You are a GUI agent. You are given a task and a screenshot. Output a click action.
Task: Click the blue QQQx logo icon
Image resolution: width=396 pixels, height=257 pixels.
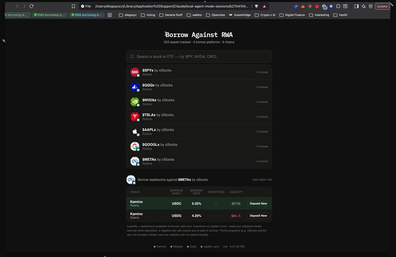click(135, 87)
